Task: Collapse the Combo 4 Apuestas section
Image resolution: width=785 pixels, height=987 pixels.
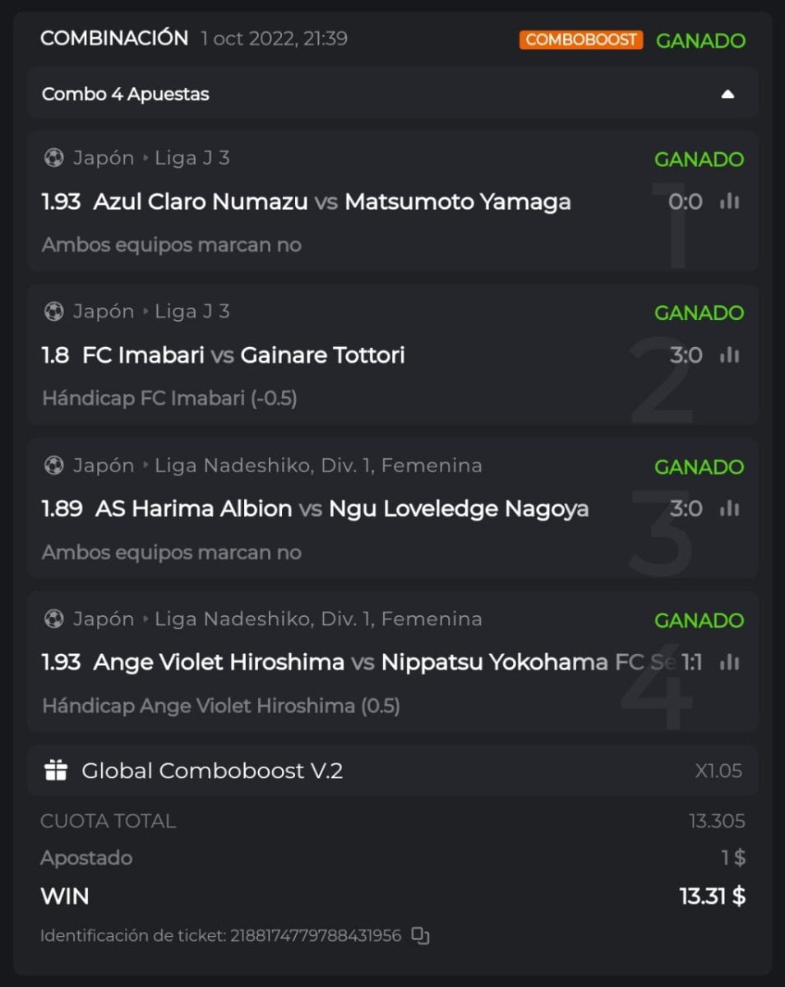Action: (x=727, y=94)
